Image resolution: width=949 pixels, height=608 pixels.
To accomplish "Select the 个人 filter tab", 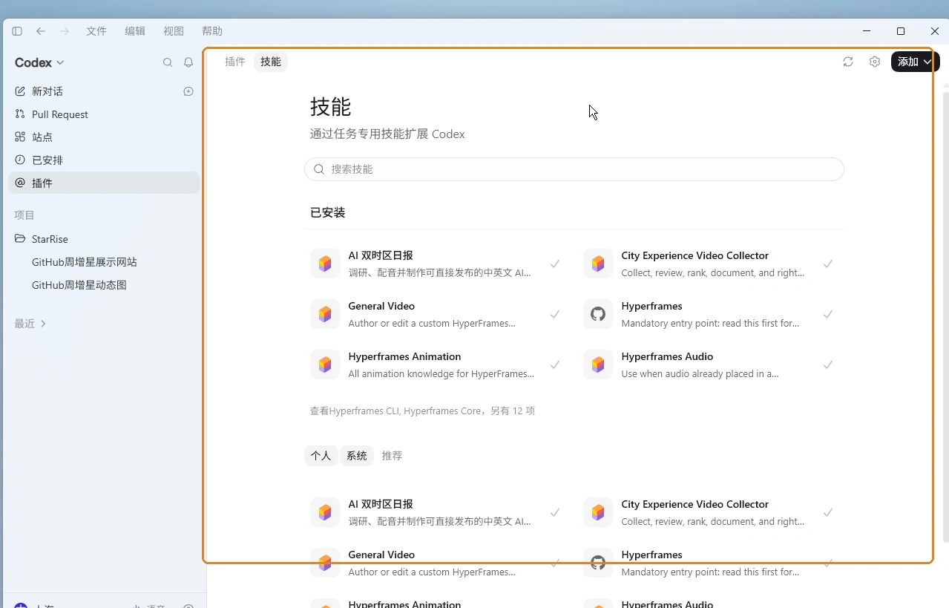I will (321, 456).
